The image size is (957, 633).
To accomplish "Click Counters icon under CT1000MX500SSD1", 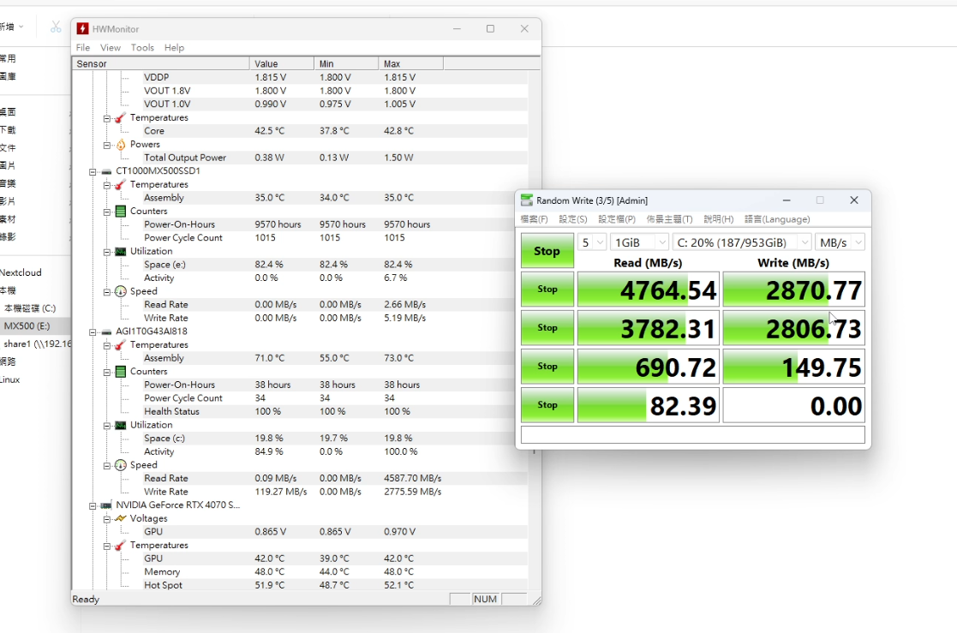I will [x=120, y=212].
